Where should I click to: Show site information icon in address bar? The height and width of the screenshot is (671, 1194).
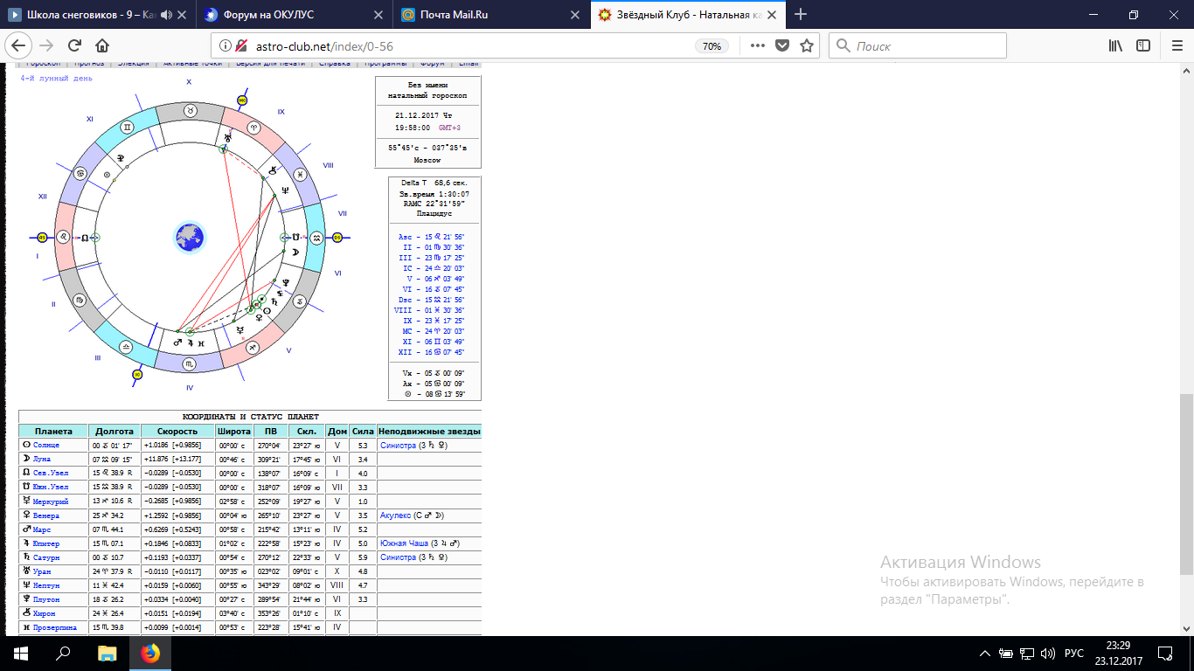(x=225, y=46)
